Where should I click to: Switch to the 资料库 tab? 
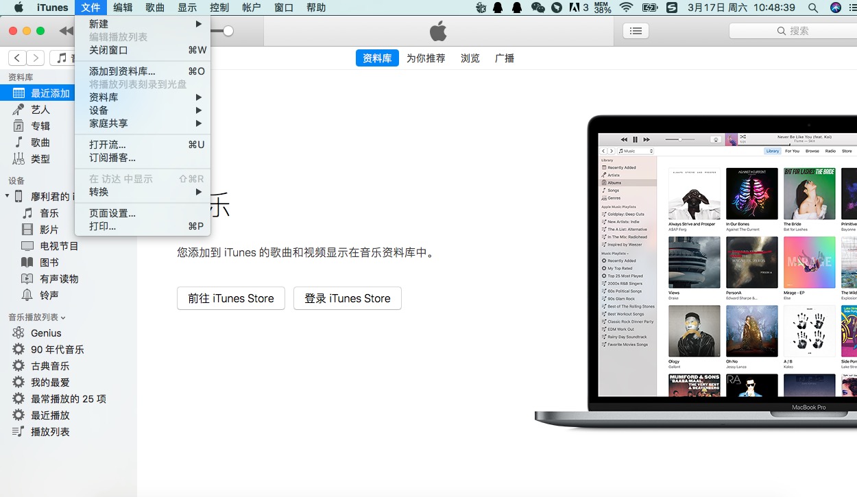377,58
